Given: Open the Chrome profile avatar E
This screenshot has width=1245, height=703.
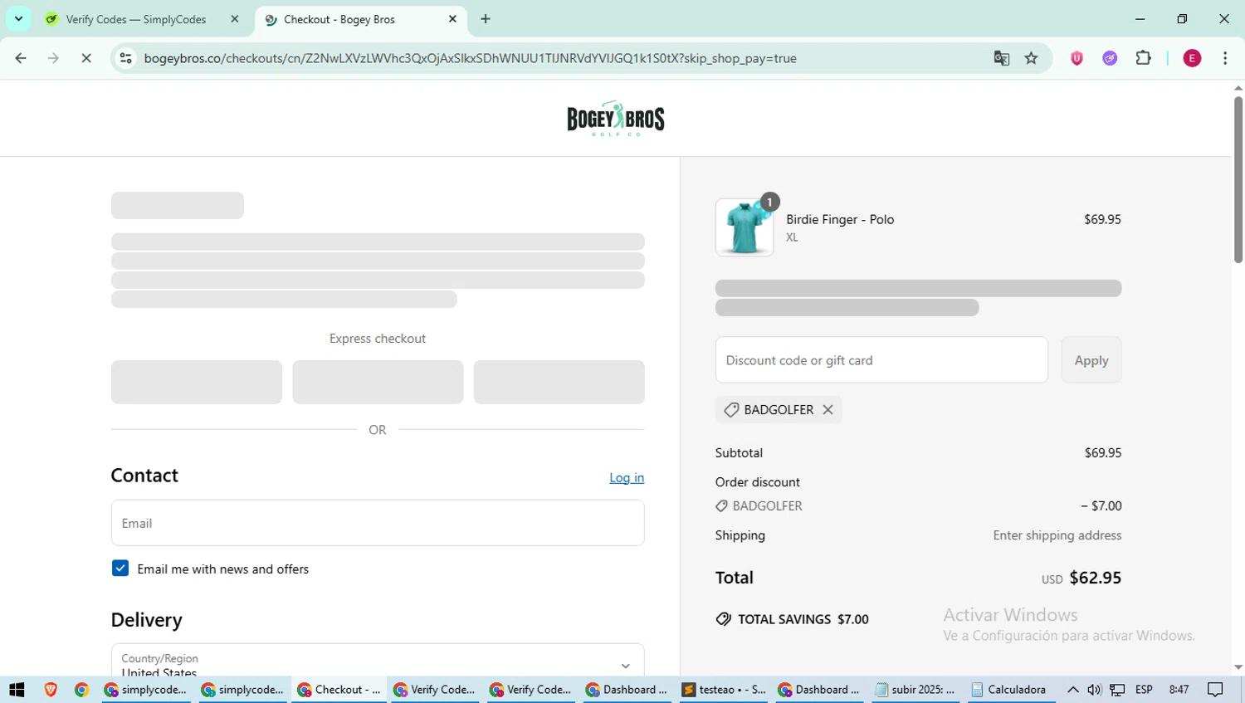Looking at the screenshot, I should coord(1192,58).
